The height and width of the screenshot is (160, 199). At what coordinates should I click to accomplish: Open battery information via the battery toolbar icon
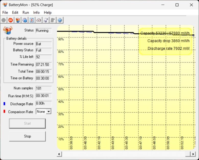(18, 20)
